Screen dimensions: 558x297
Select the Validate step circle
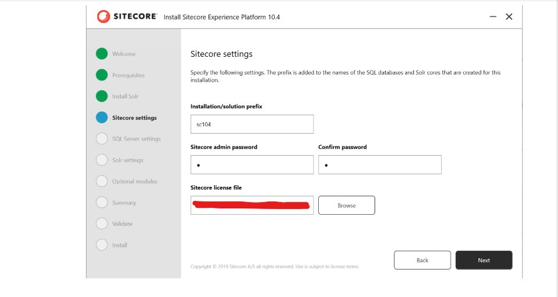coord(102,223)
